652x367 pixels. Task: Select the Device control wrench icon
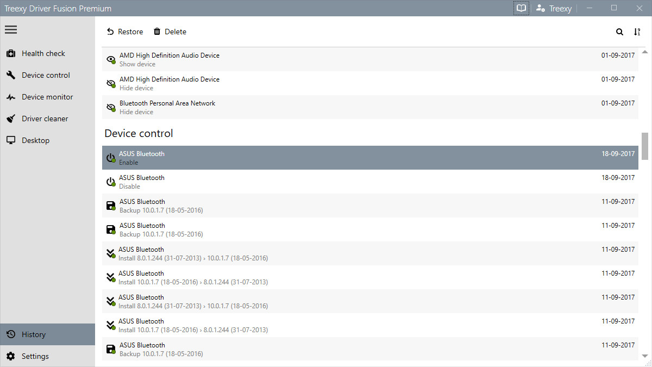(11, 75)
